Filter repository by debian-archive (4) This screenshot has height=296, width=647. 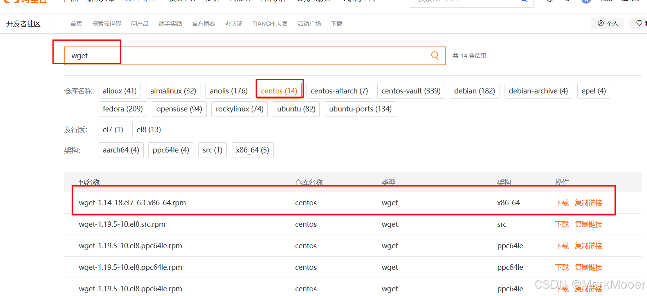click(538, 91)
